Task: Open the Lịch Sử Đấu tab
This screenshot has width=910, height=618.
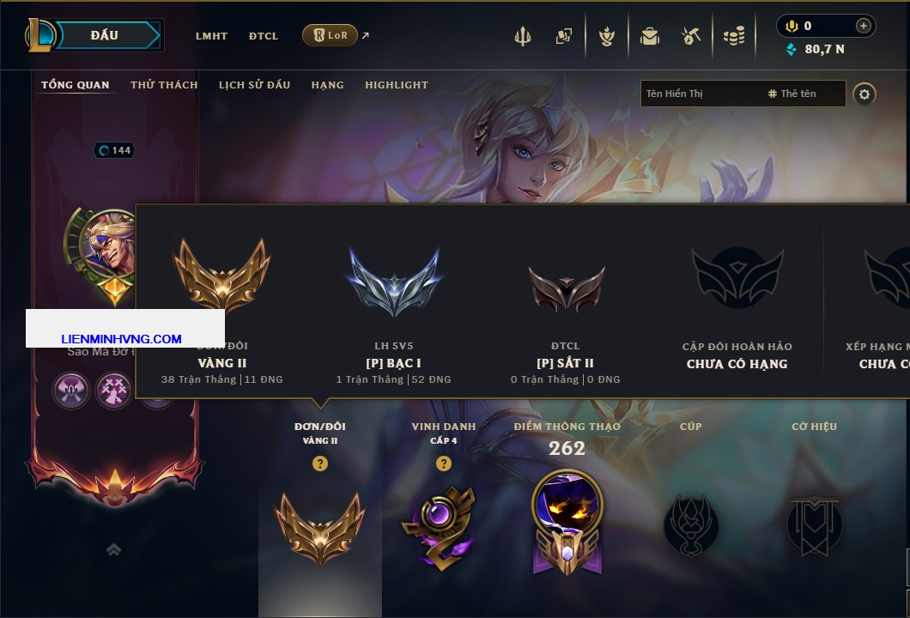Action: (254, 85)
